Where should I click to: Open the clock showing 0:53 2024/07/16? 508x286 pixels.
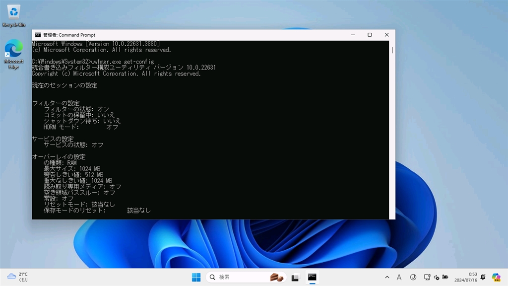point(465,277)
